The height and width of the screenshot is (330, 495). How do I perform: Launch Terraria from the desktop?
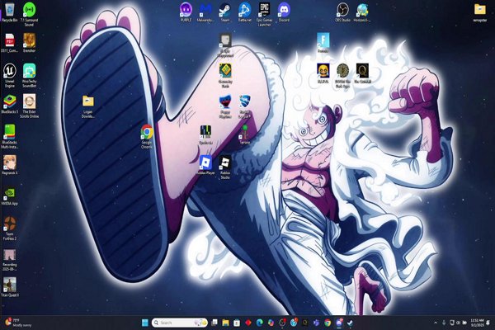(245, 134)
